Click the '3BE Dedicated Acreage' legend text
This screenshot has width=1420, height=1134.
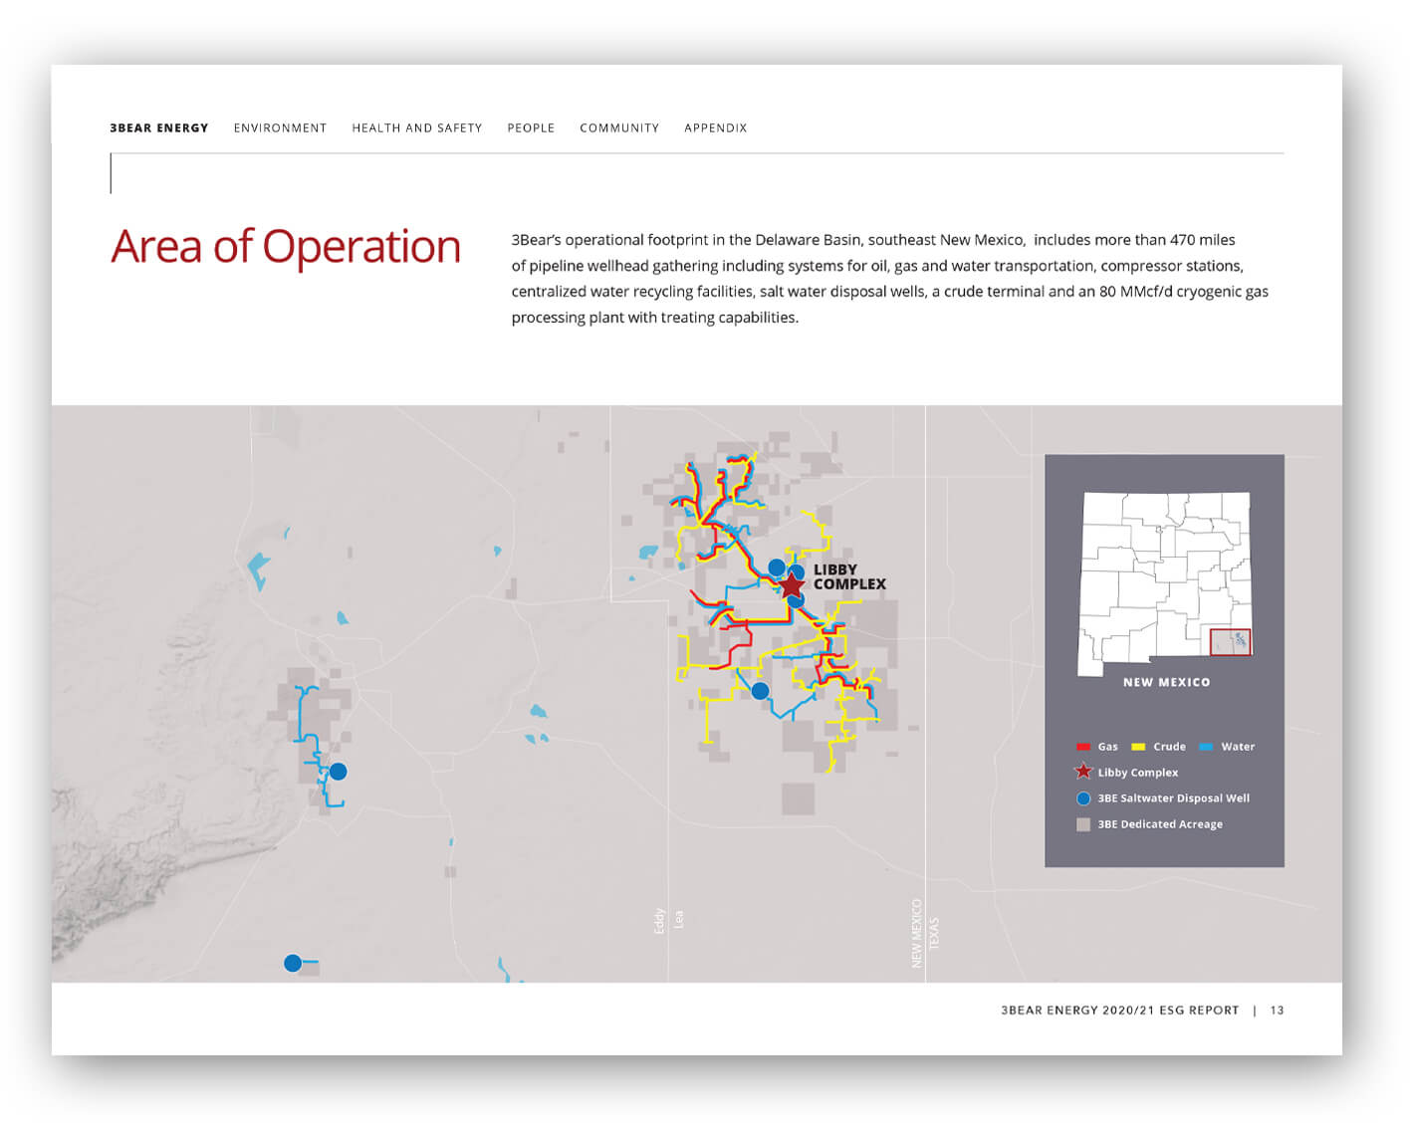(1160, 824)
